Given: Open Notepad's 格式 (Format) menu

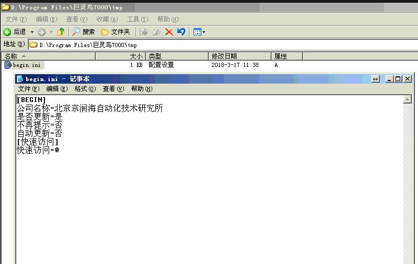Looking at the screenshot, I should [x=85, y=89].
